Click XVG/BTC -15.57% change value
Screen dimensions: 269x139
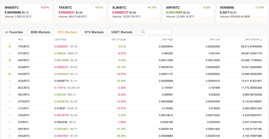[121, 74]
